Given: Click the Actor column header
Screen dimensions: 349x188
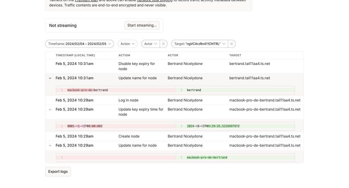Looking at the screenshot, I should pos(173,55).
